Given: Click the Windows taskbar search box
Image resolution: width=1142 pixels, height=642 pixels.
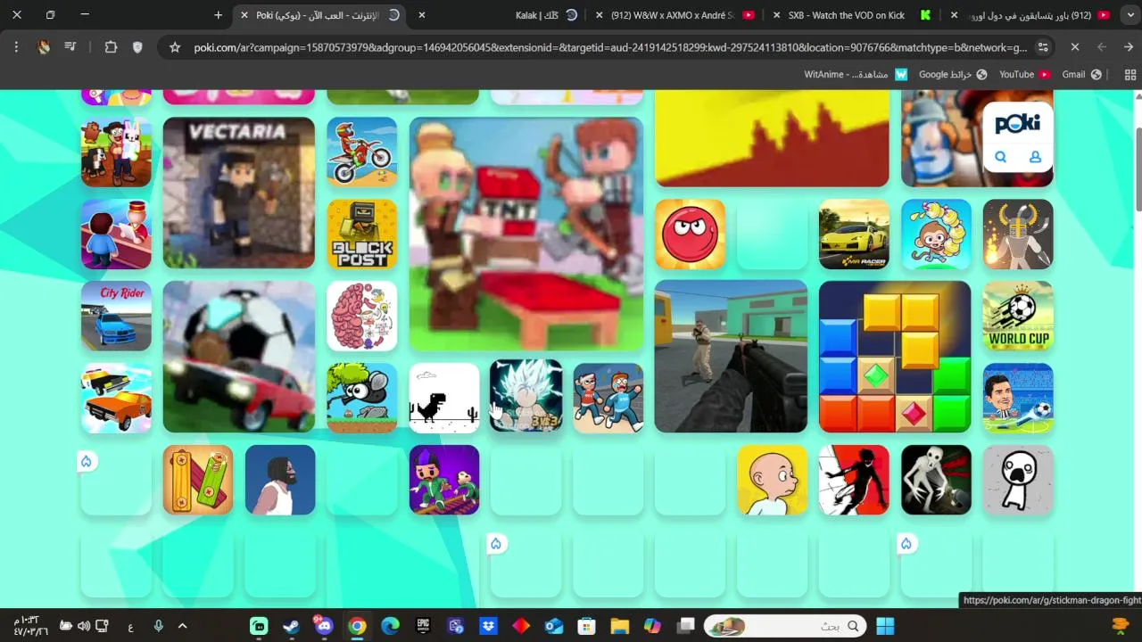Looking at the screenshot, I should (786, 626).
